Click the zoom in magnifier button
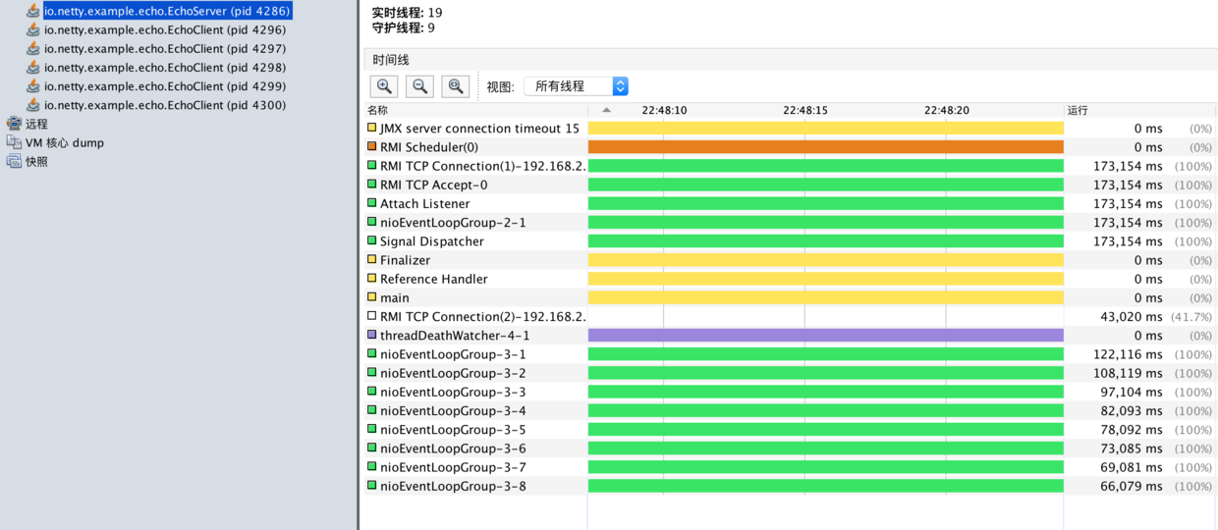This screenshot has height=530, width=1218. click(x=384, y=86)
